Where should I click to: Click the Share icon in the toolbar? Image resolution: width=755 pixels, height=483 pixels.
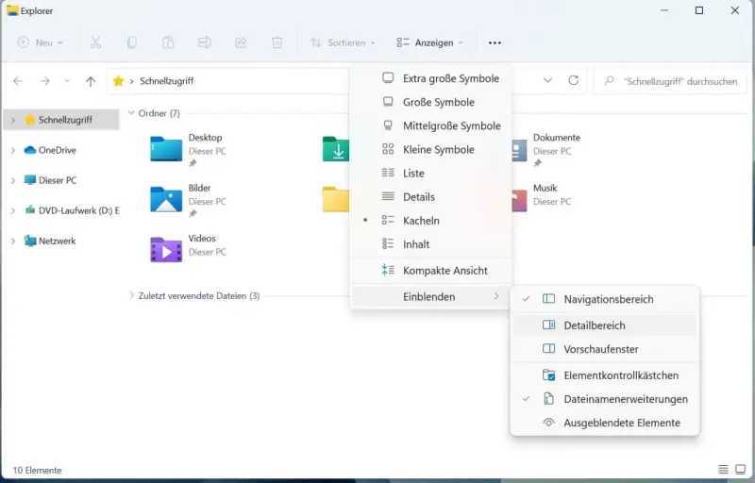(241, 42)
